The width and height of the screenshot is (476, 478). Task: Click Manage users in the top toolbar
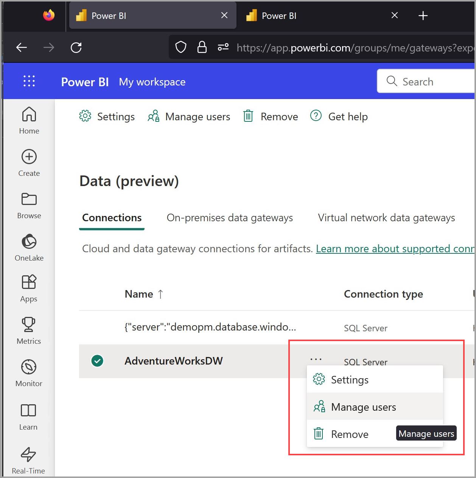point(188,116)
